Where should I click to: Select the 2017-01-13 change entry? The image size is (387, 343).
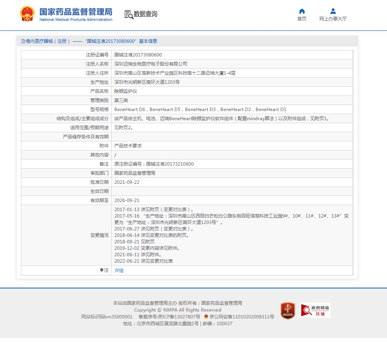(153, 210)
